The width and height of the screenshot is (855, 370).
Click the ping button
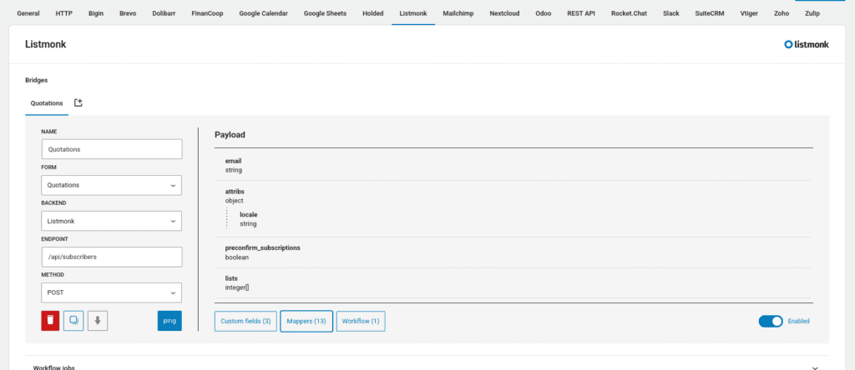point(169,321)
